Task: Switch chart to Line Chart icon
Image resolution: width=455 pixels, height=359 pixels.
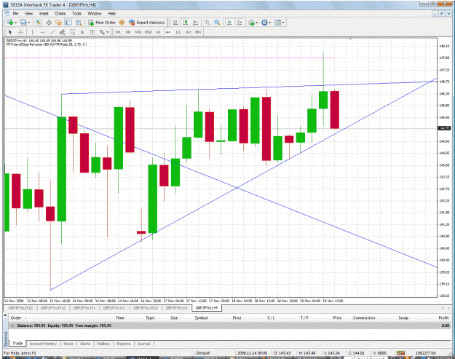Action: tap(196, 23)
